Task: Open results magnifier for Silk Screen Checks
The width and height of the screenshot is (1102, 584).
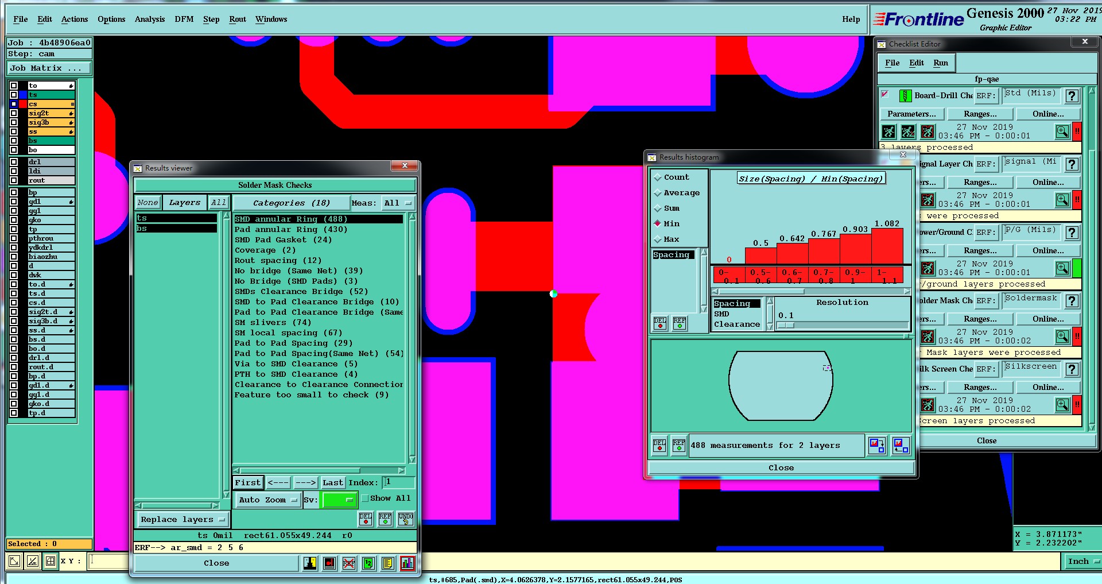Action: 1062,405
